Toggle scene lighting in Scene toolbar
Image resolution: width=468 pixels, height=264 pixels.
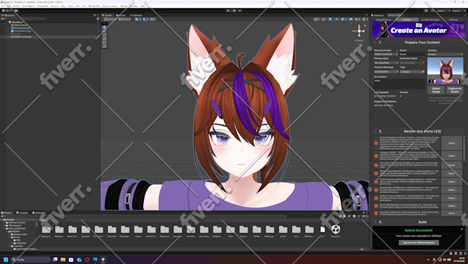[330, 19]
